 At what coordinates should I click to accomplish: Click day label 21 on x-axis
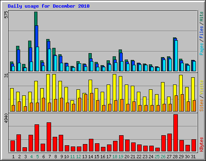click(x=133, y=157)
